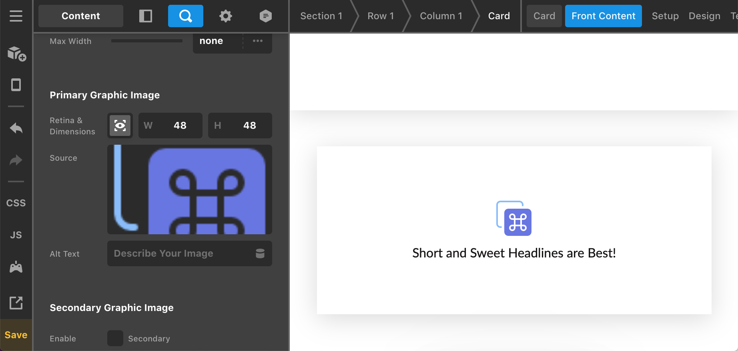Click the redo arrow icon

pyautogui.click(x=16, y=160)
